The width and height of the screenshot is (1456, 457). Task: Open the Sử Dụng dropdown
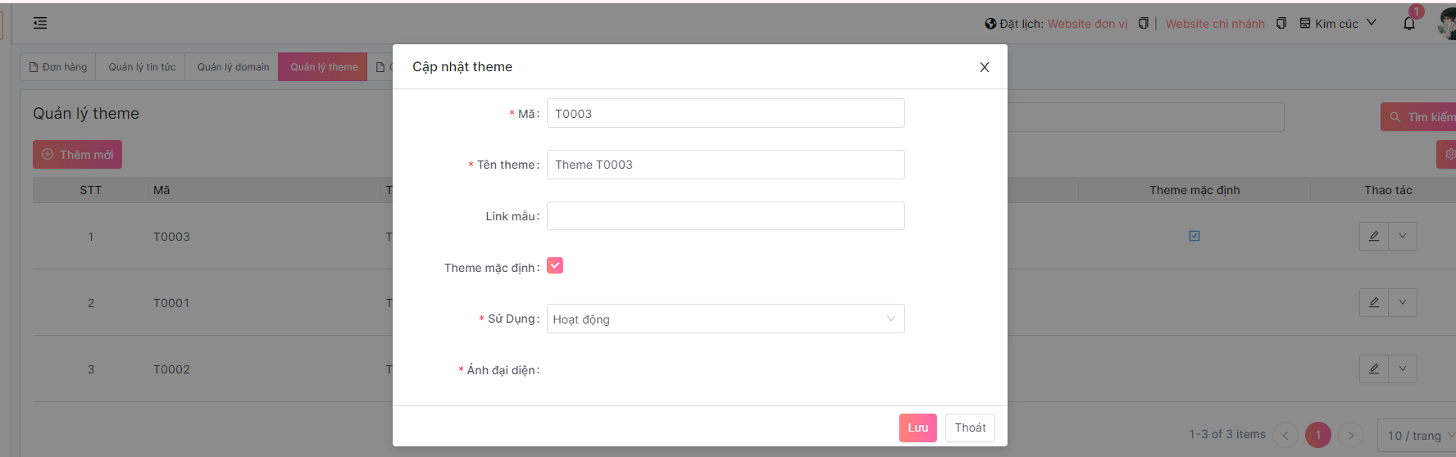[725, 319]
